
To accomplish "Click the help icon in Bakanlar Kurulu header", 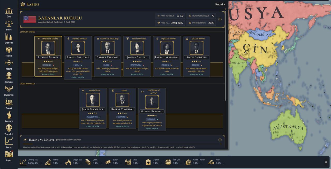I will coord(220,19).
